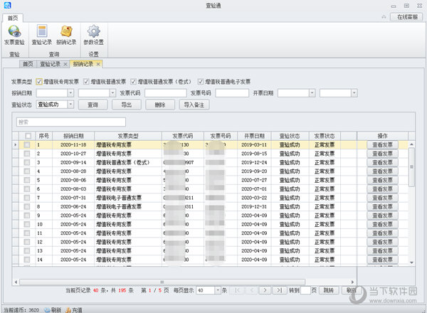This screenshot has height=313, width=427.
Task: Switch to the 查验记录 document tab
Action: click(x=50, y=64)
